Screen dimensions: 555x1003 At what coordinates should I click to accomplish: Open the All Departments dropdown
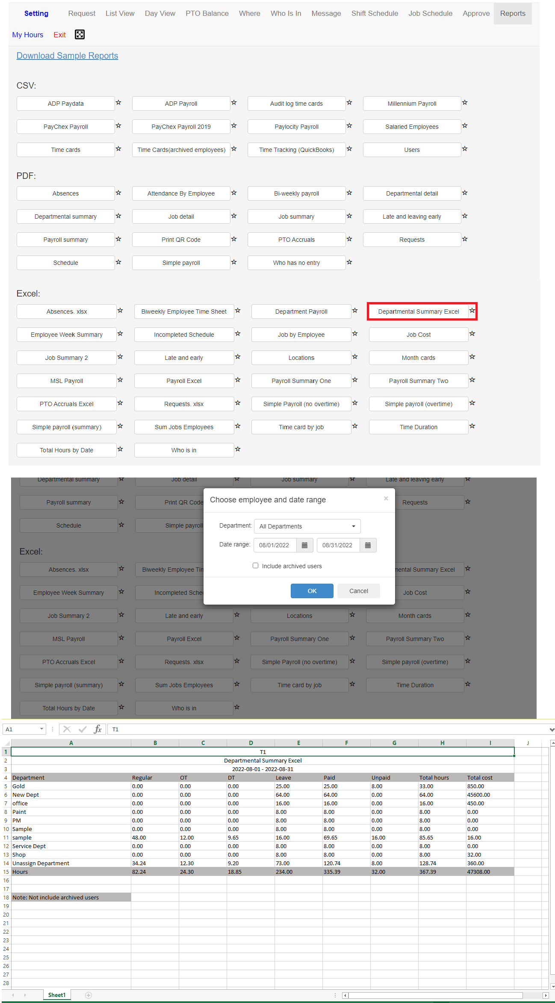(x=307, y=526)
